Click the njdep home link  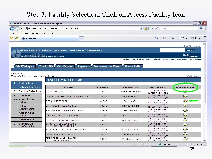pos(129,59)
